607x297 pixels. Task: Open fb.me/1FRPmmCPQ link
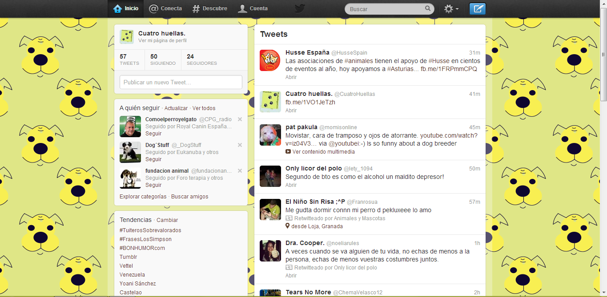[449, 69]
